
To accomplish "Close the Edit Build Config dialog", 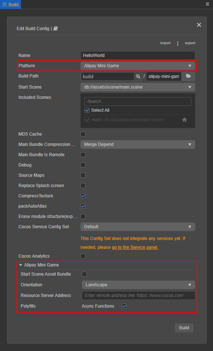I will (x=199, y=25).
